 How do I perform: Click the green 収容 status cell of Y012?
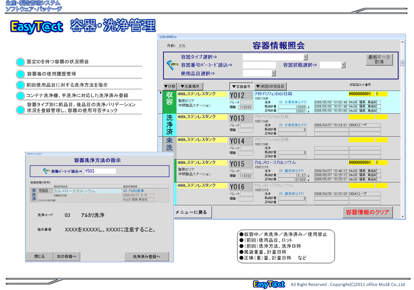[x=169, y=102]
